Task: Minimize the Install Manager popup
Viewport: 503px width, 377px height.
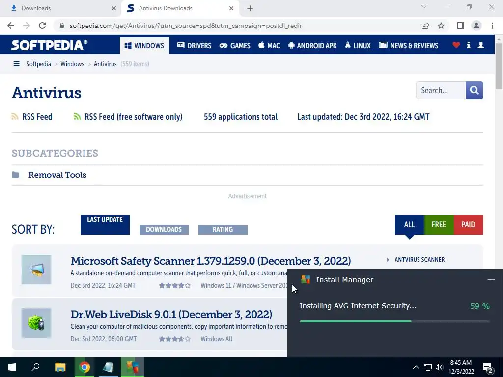Action: (491, 279)
